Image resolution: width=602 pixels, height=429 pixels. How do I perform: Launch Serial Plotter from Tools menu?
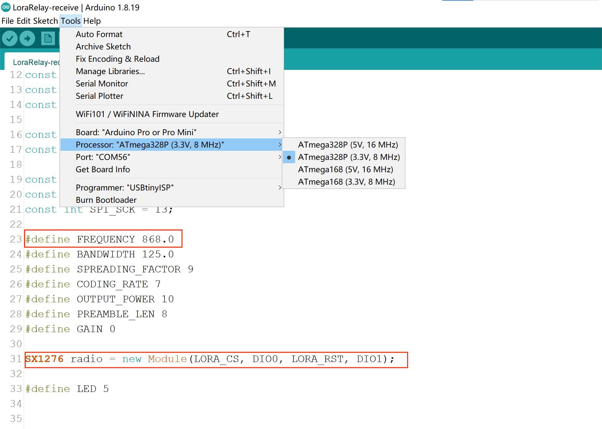172,96
